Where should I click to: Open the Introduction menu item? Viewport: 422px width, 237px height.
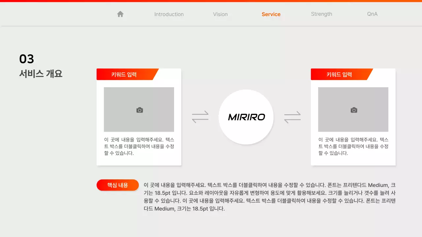(169, 14)
